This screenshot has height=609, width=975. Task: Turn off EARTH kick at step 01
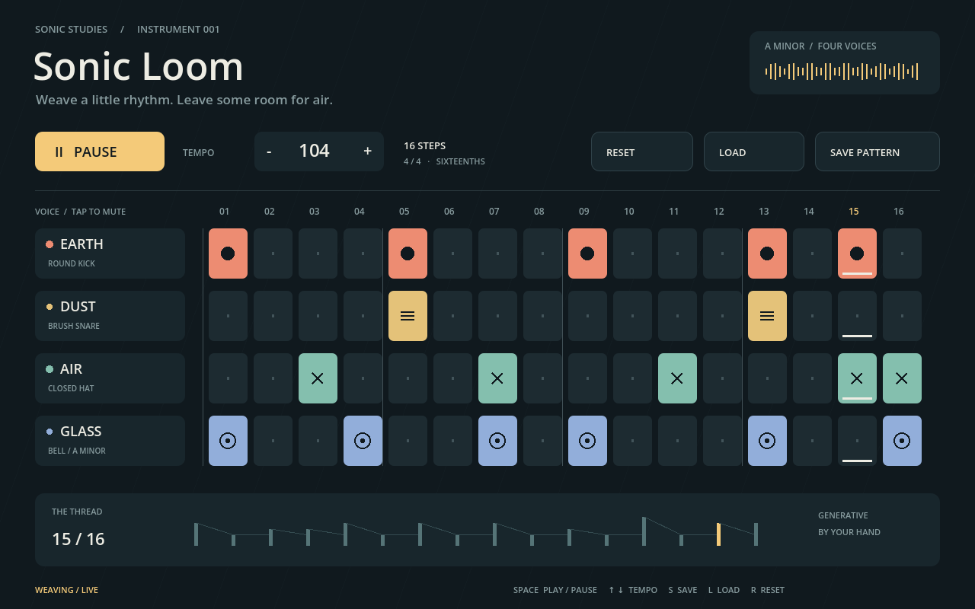click(x=228, y=253)
